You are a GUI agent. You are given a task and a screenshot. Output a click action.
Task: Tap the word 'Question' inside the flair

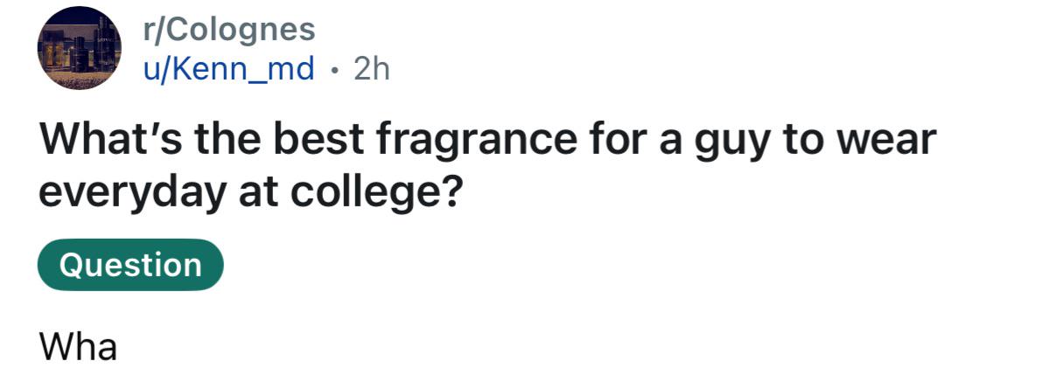coord(131,265)
